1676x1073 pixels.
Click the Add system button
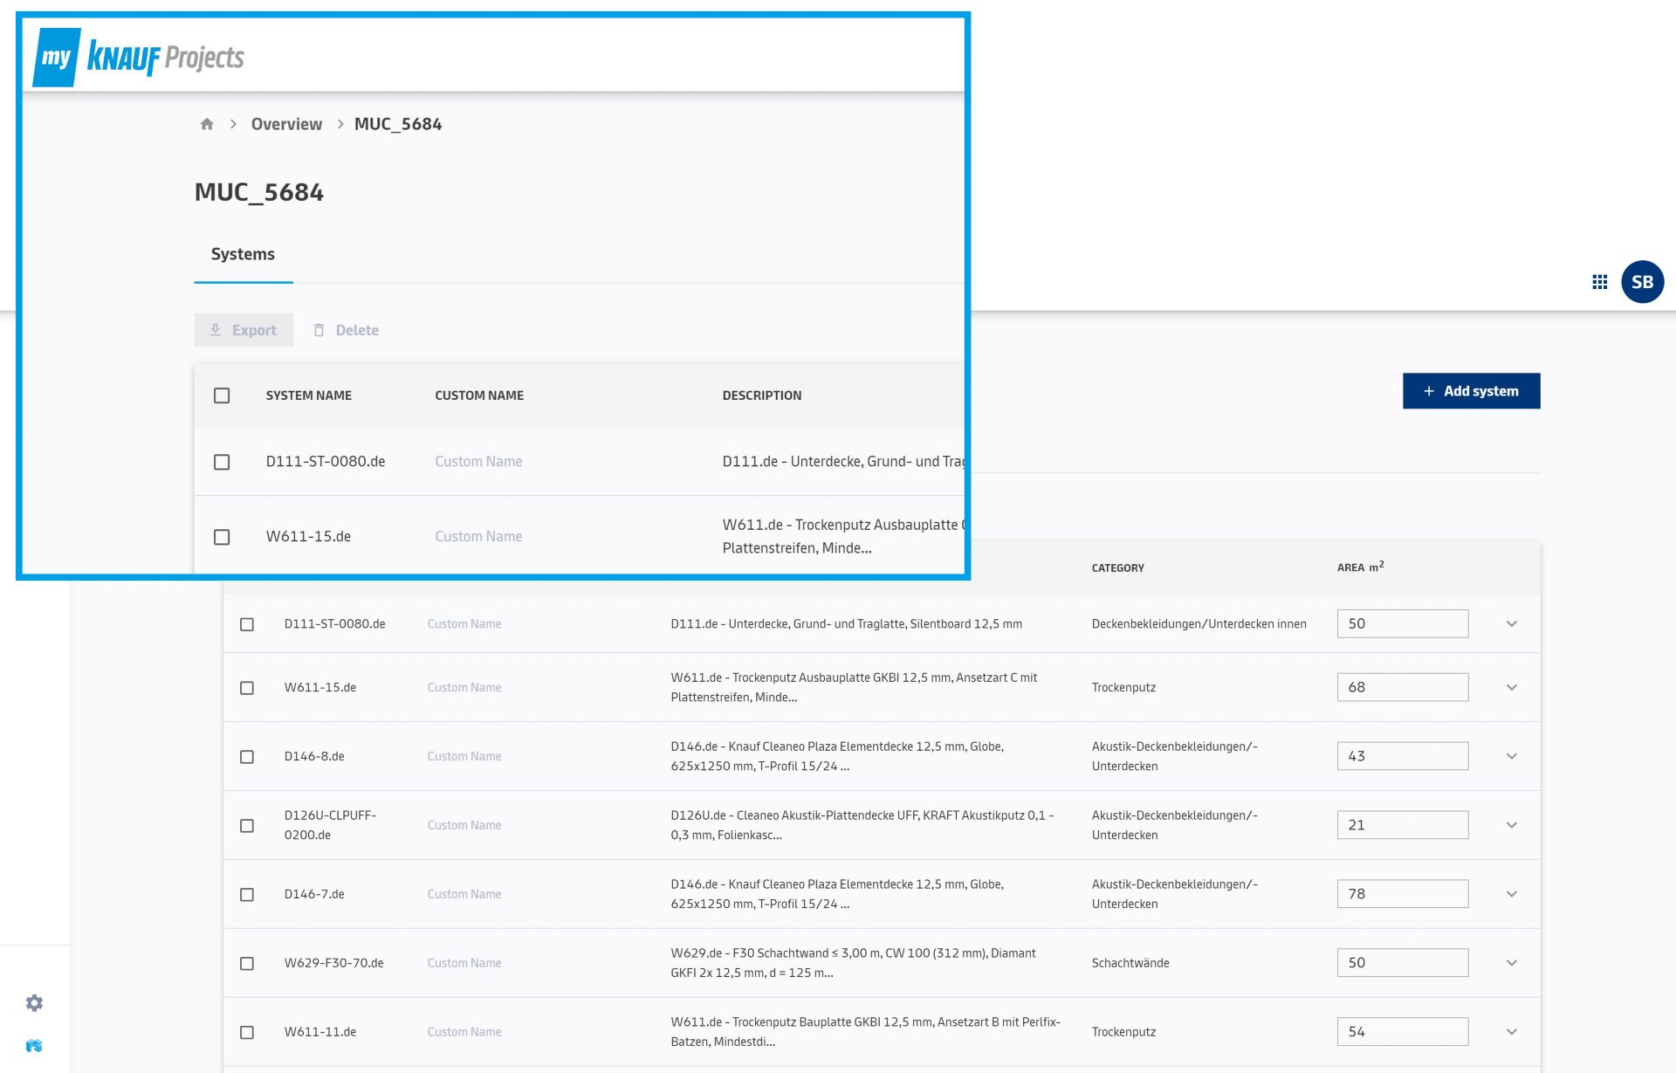(x=1472, y=390)
